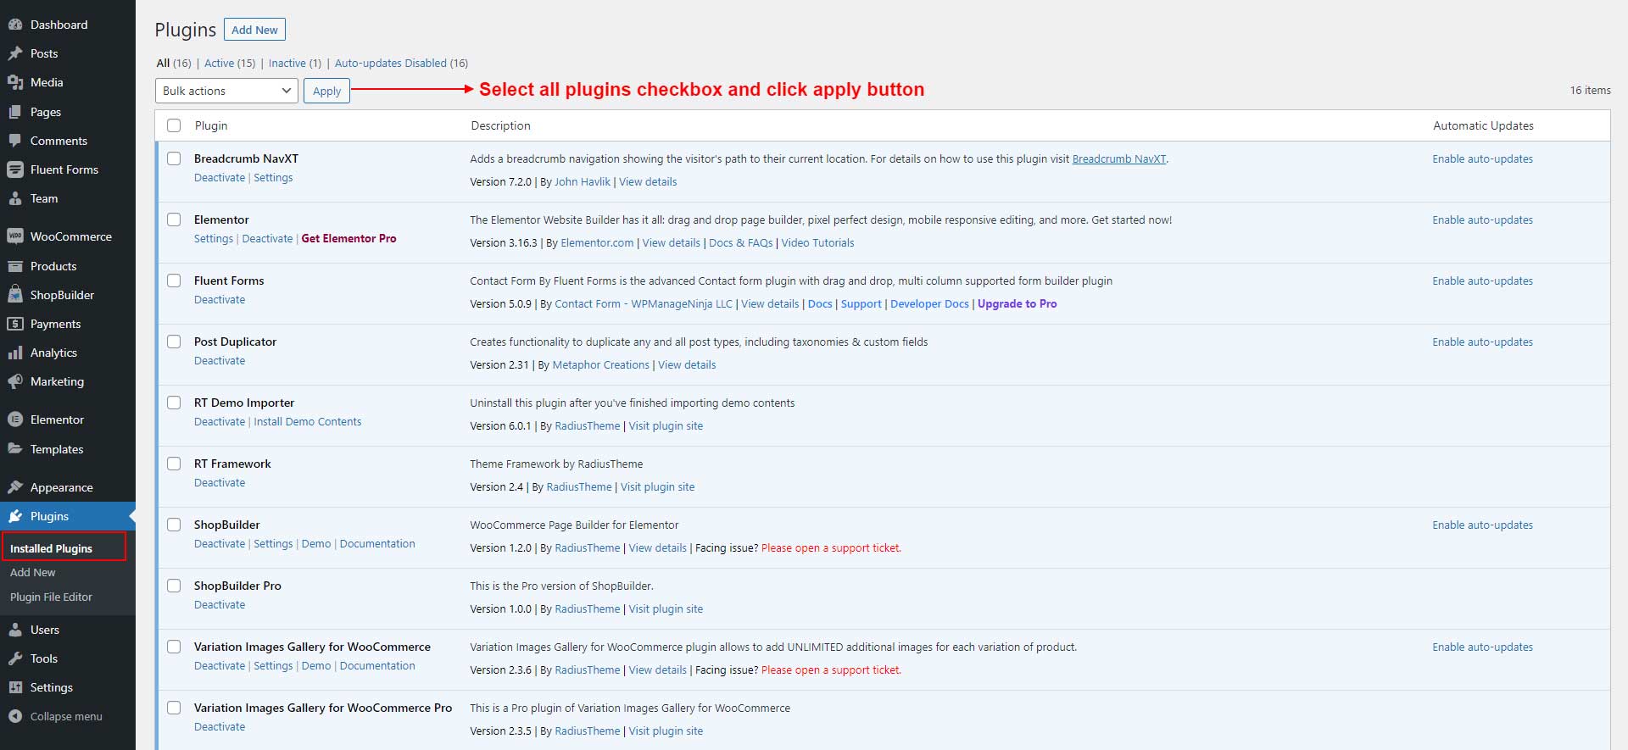Click the Settings sliders icon in sidebar
Image resolution: width=1628 pixels, height=750 pixels.
click(15, 687)
